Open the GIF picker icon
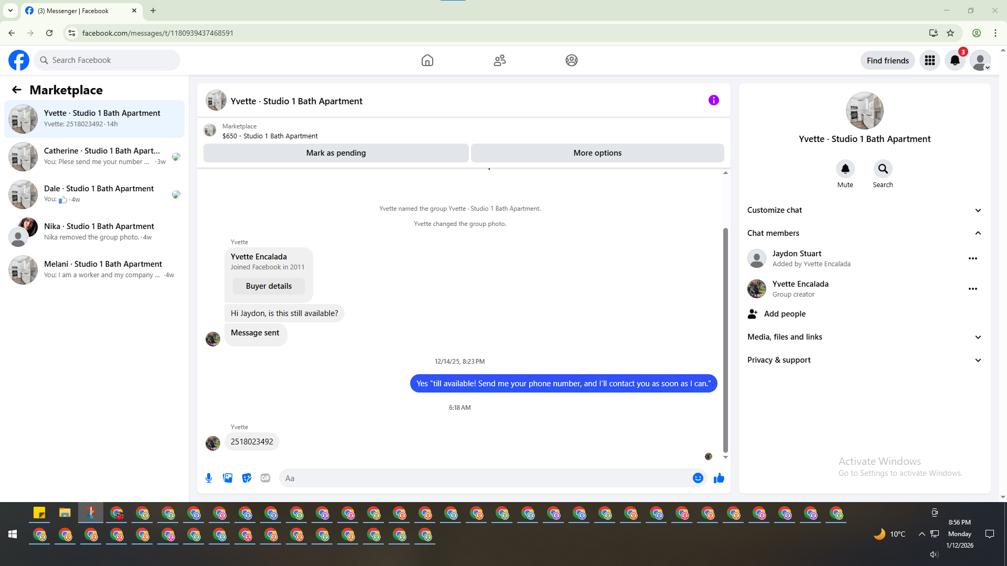The height and width of the screenshot is (566, 1007). point(265,478)
